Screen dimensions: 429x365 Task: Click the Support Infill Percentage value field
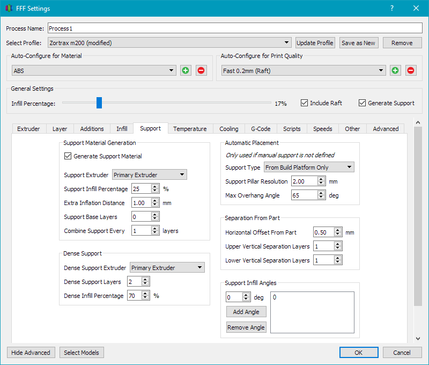(141, 188)
